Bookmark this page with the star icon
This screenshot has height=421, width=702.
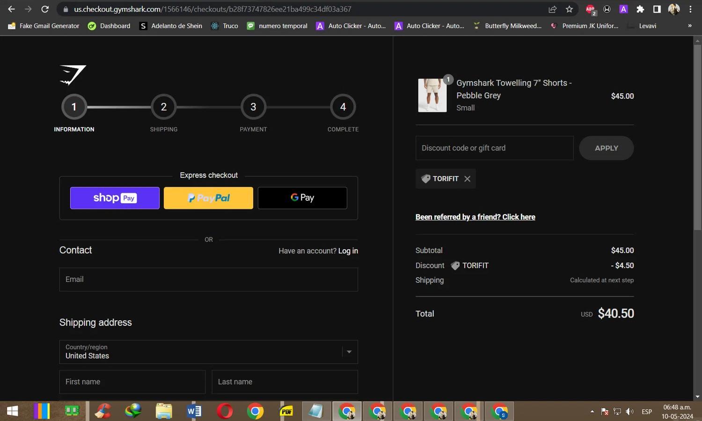click(569, 9)
